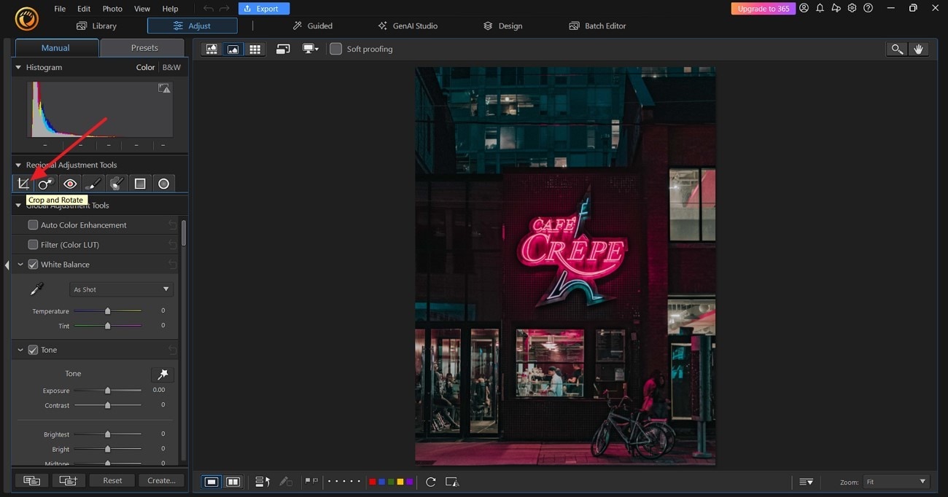The height and width of the screenshot is (497, 948).
Task: Activate the hand pan tool
Action: click(x=918, y=49)
